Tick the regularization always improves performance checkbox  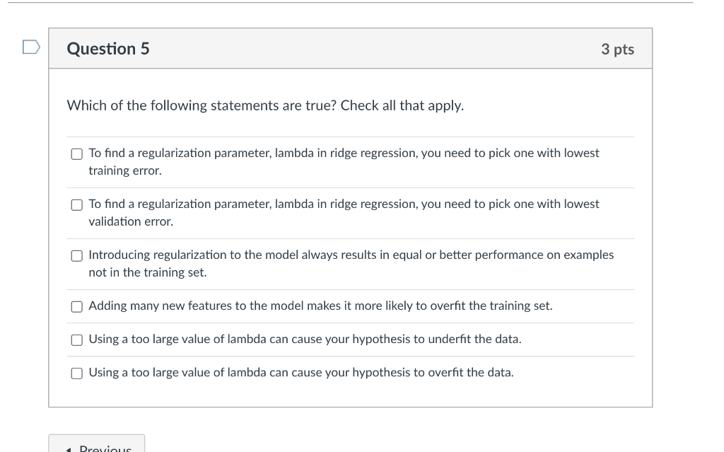coord(76,255)
